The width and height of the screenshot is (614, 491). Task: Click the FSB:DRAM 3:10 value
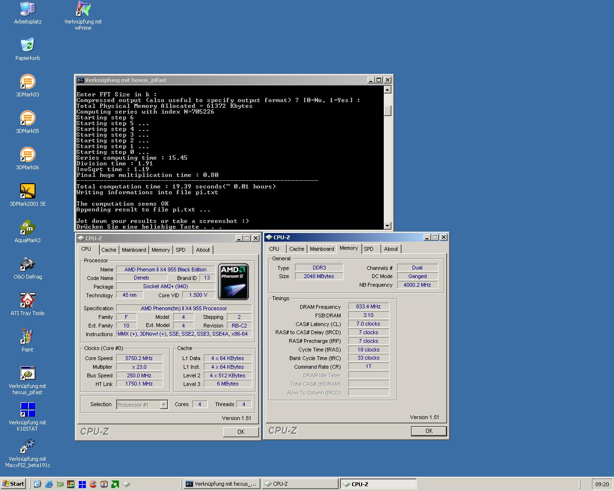coord(368,315)
